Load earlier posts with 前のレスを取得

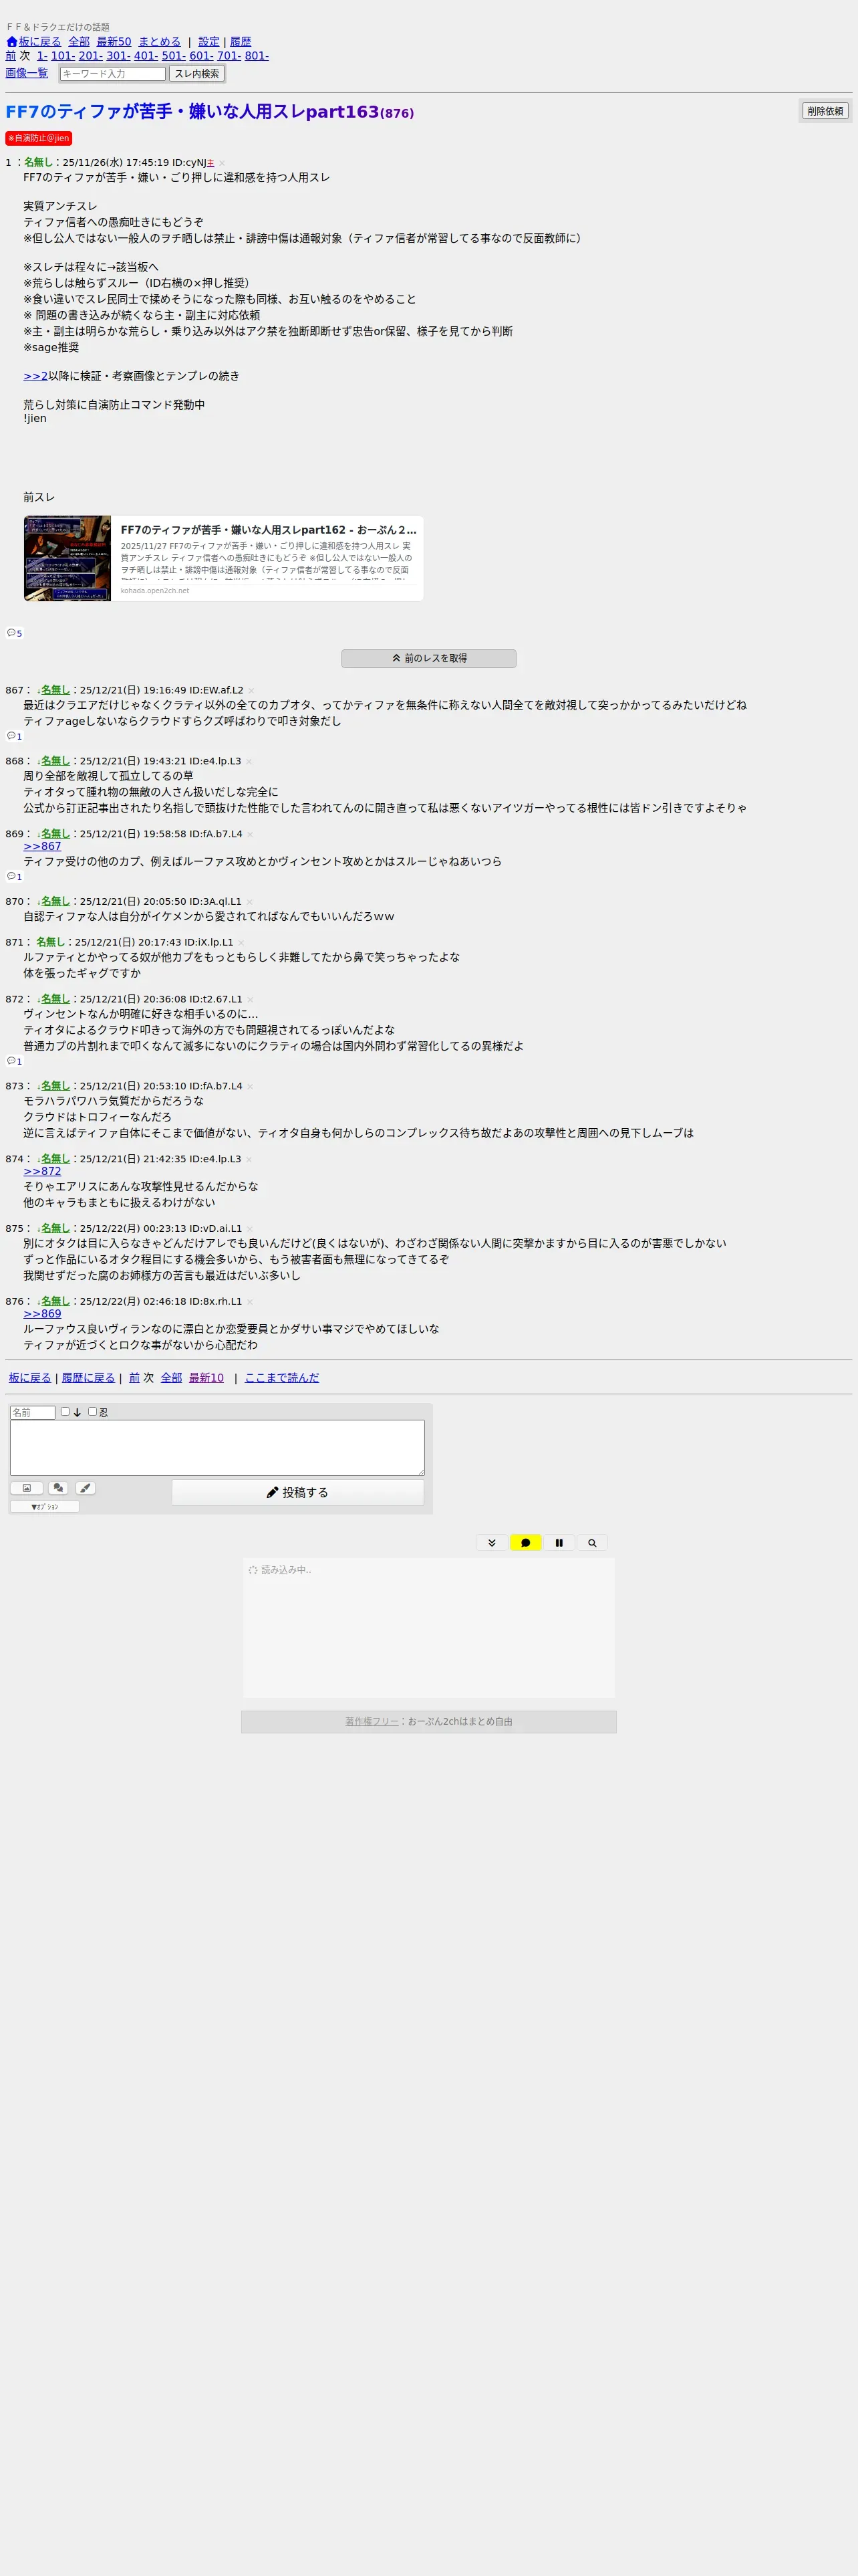428,658
